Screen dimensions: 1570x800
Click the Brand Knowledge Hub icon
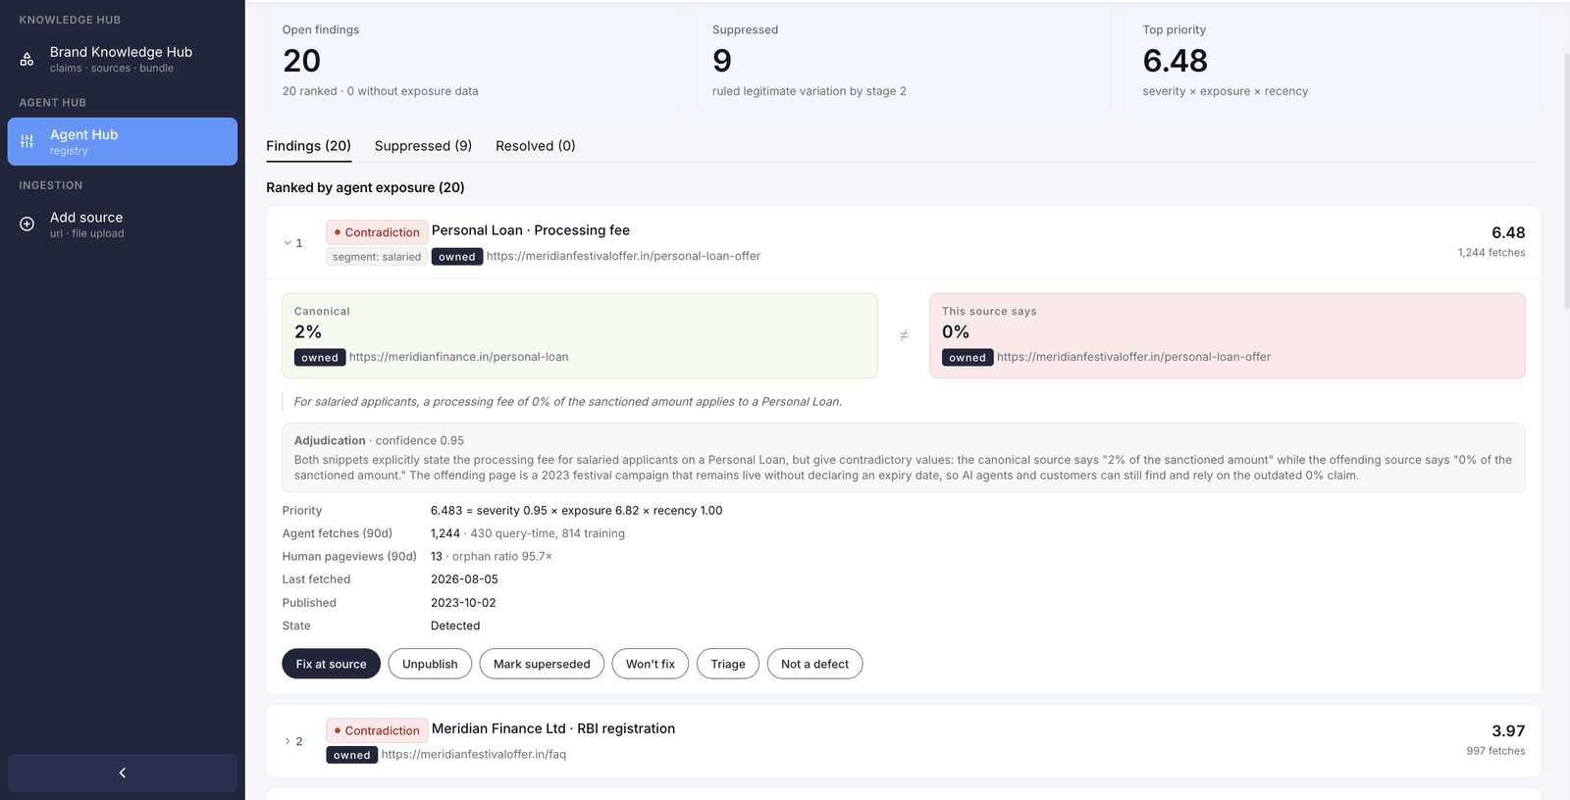[27, 60]
